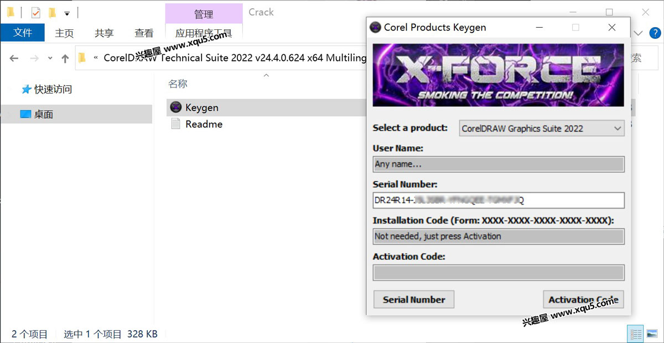The width and height of the screenshot is (664, 343).
Task: Switch to details view in the status bar
Action: coord(636,334)
